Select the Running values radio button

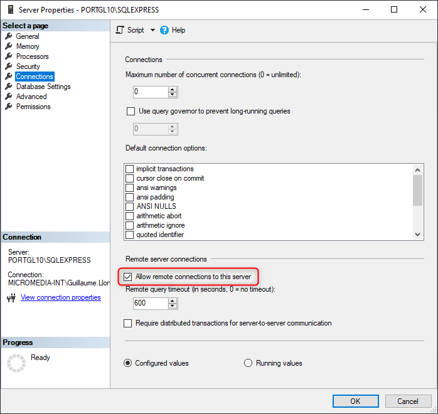coord(248,363)
